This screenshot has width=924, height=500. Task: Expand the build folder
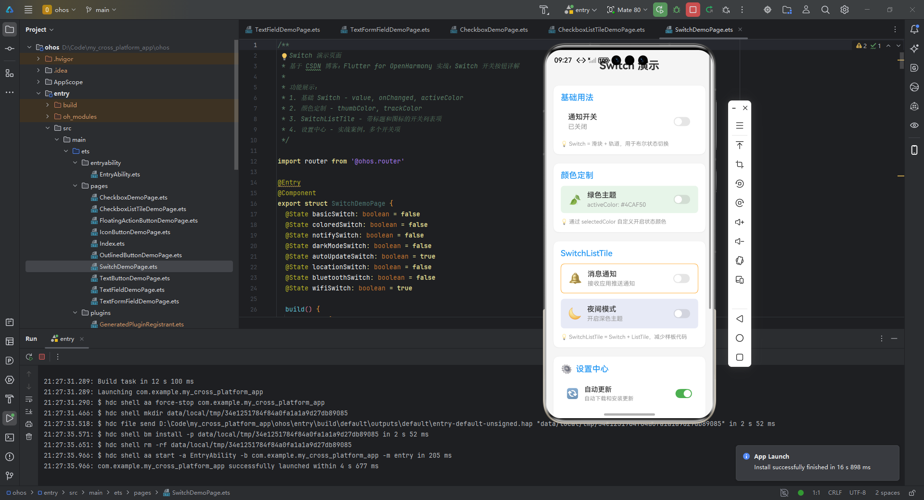pos(47,105)
